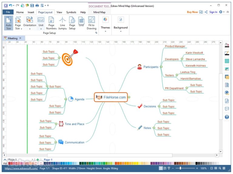Click the Buy Now link
The height and width of the screenshot is (174, 233).
click(192, 12)
